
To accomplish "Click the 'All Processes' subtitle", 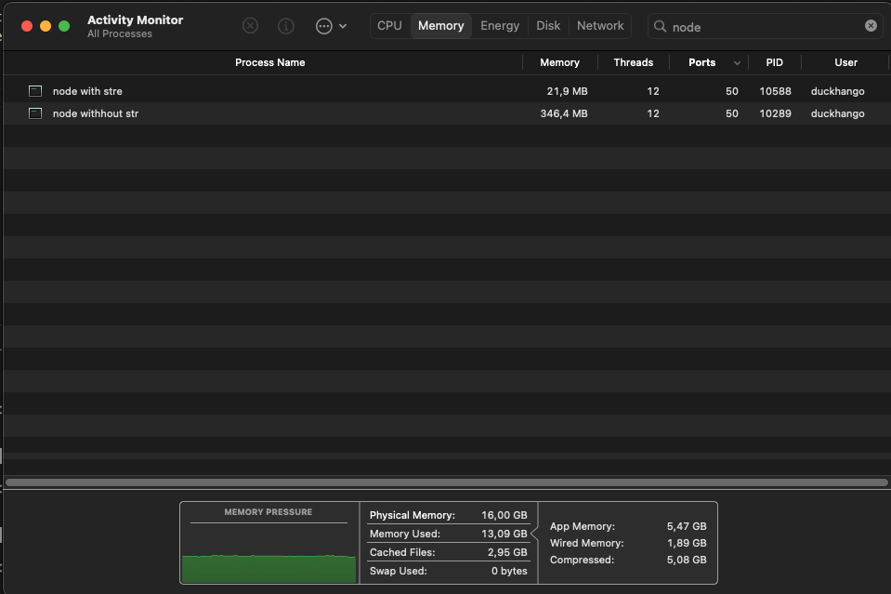I will (x=120, y=34).
